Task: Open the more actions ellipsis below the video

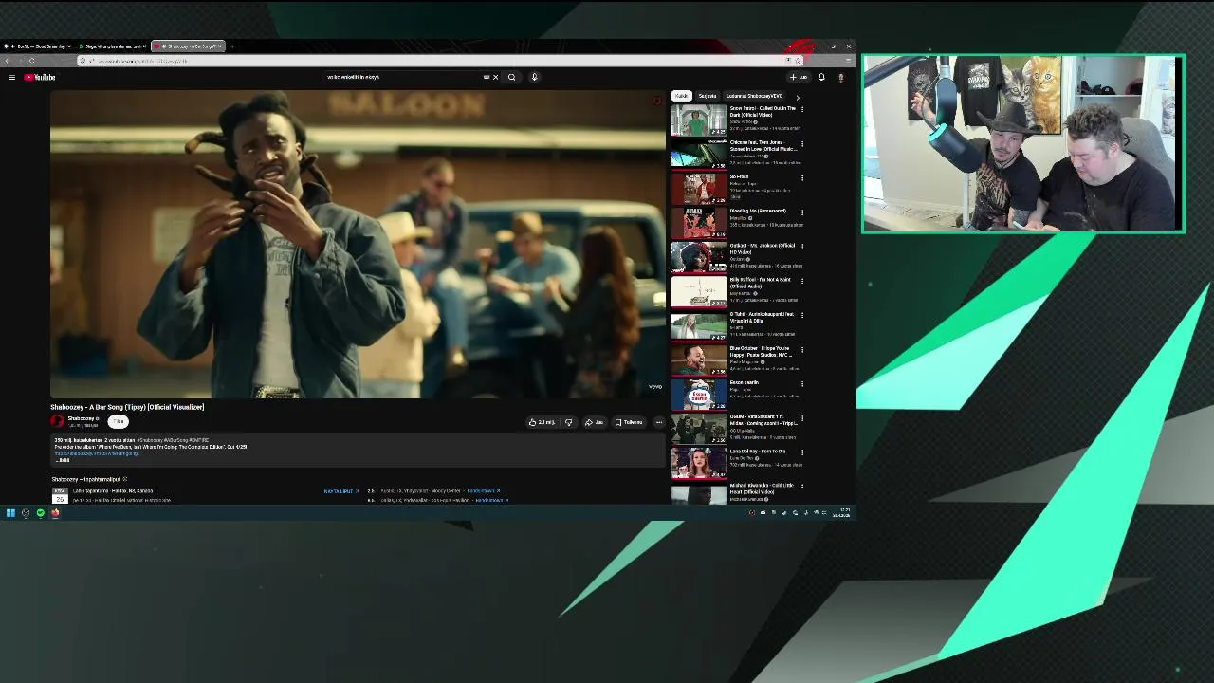Action: point(658,422)
